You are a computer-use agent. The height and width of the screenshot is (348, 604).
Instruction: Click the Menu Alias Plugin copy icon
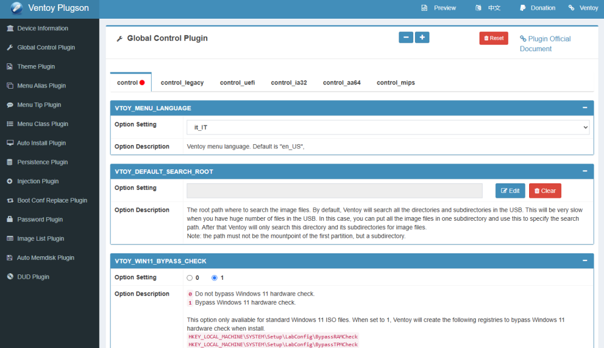[x=10, y=86]
